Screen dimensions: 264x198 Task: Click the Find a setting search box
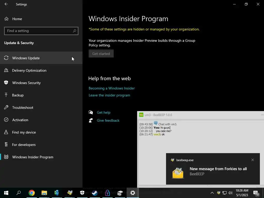[x=41, y=31]
